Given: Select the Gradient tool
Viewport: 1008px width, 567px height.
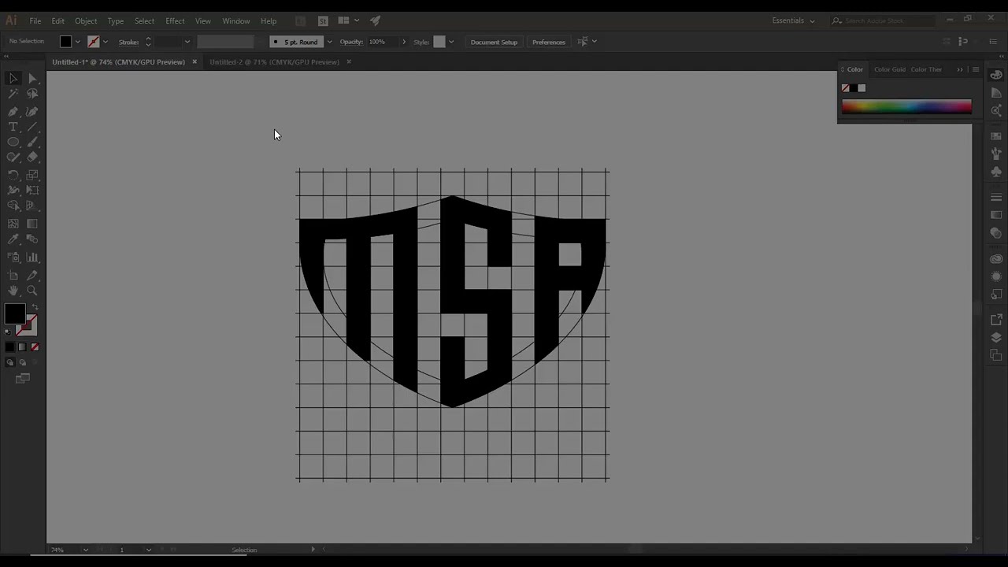Looking at the screenshot, I should (32, 224).
